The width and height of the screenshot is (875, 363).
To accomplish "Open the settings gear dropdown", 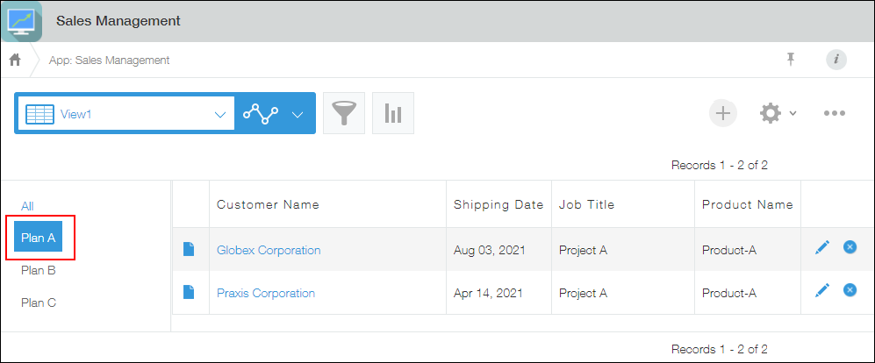I will (x=777, y=113).
